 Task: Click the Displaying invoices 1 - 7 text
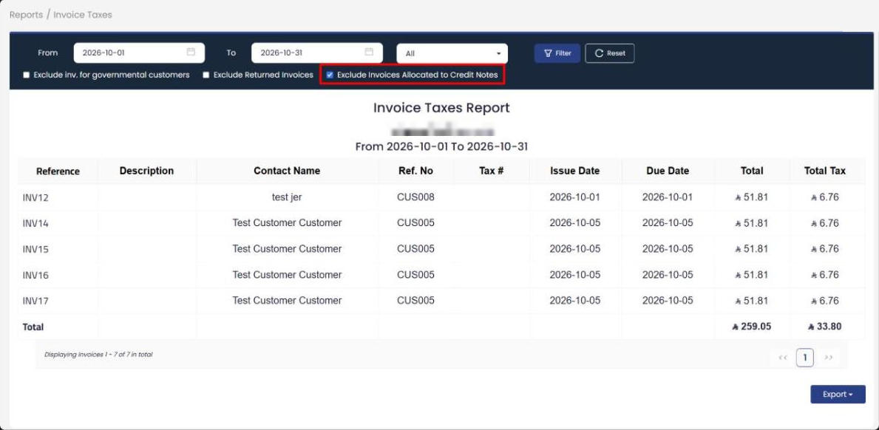pyautogui.click(x=98, y=355)
